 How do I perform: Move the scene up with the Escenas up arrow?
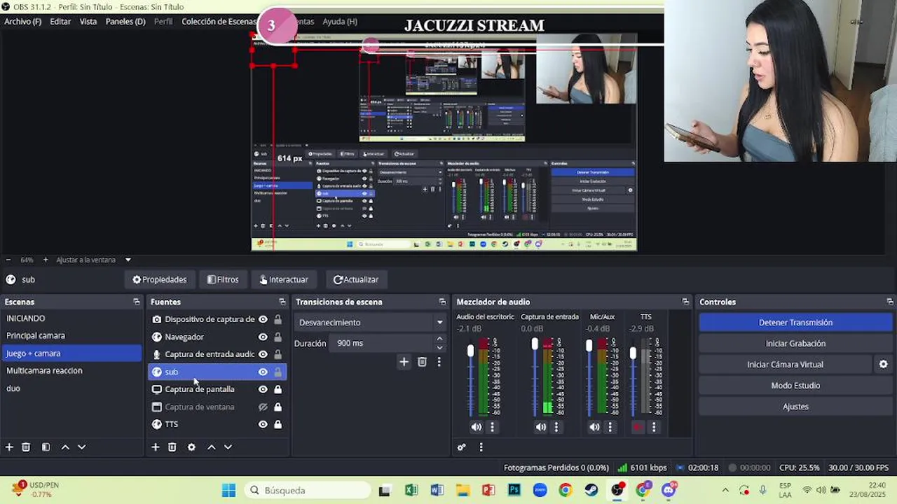[x=65, y=447]
